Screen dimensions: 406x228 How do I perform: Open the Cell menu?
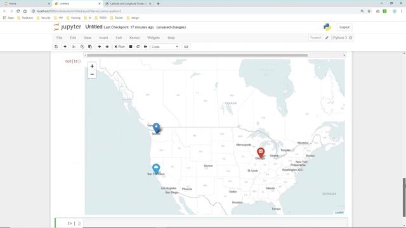tap(119, 38)
